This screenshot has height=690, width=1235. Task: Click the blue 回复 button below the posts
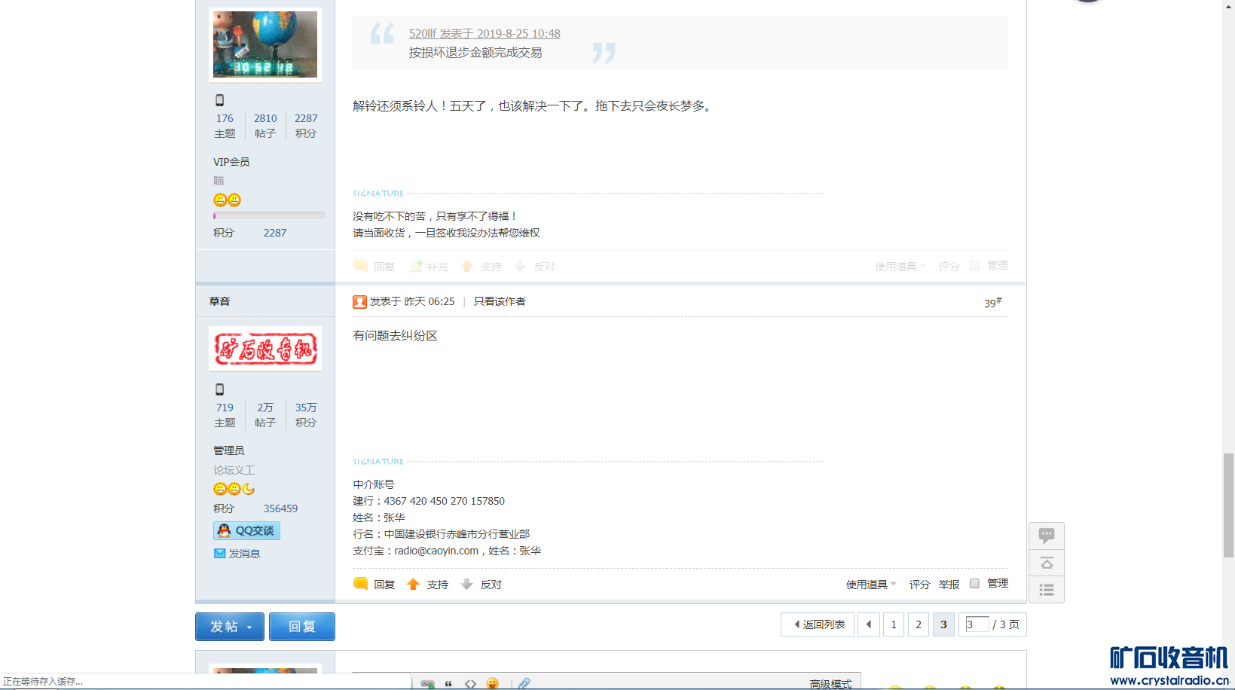pos(302,627)
